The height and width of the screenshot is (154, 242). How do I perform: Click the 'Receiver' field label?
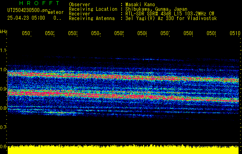[x=80, y=14]
